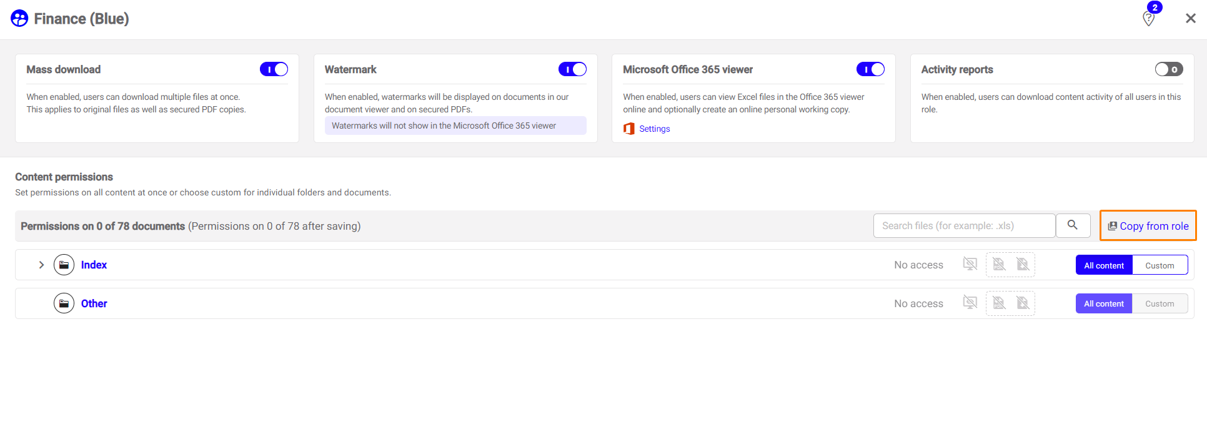Enable the Activity reports toggle
This screenshot has width=1207, height=437.
pos(1168,69)
